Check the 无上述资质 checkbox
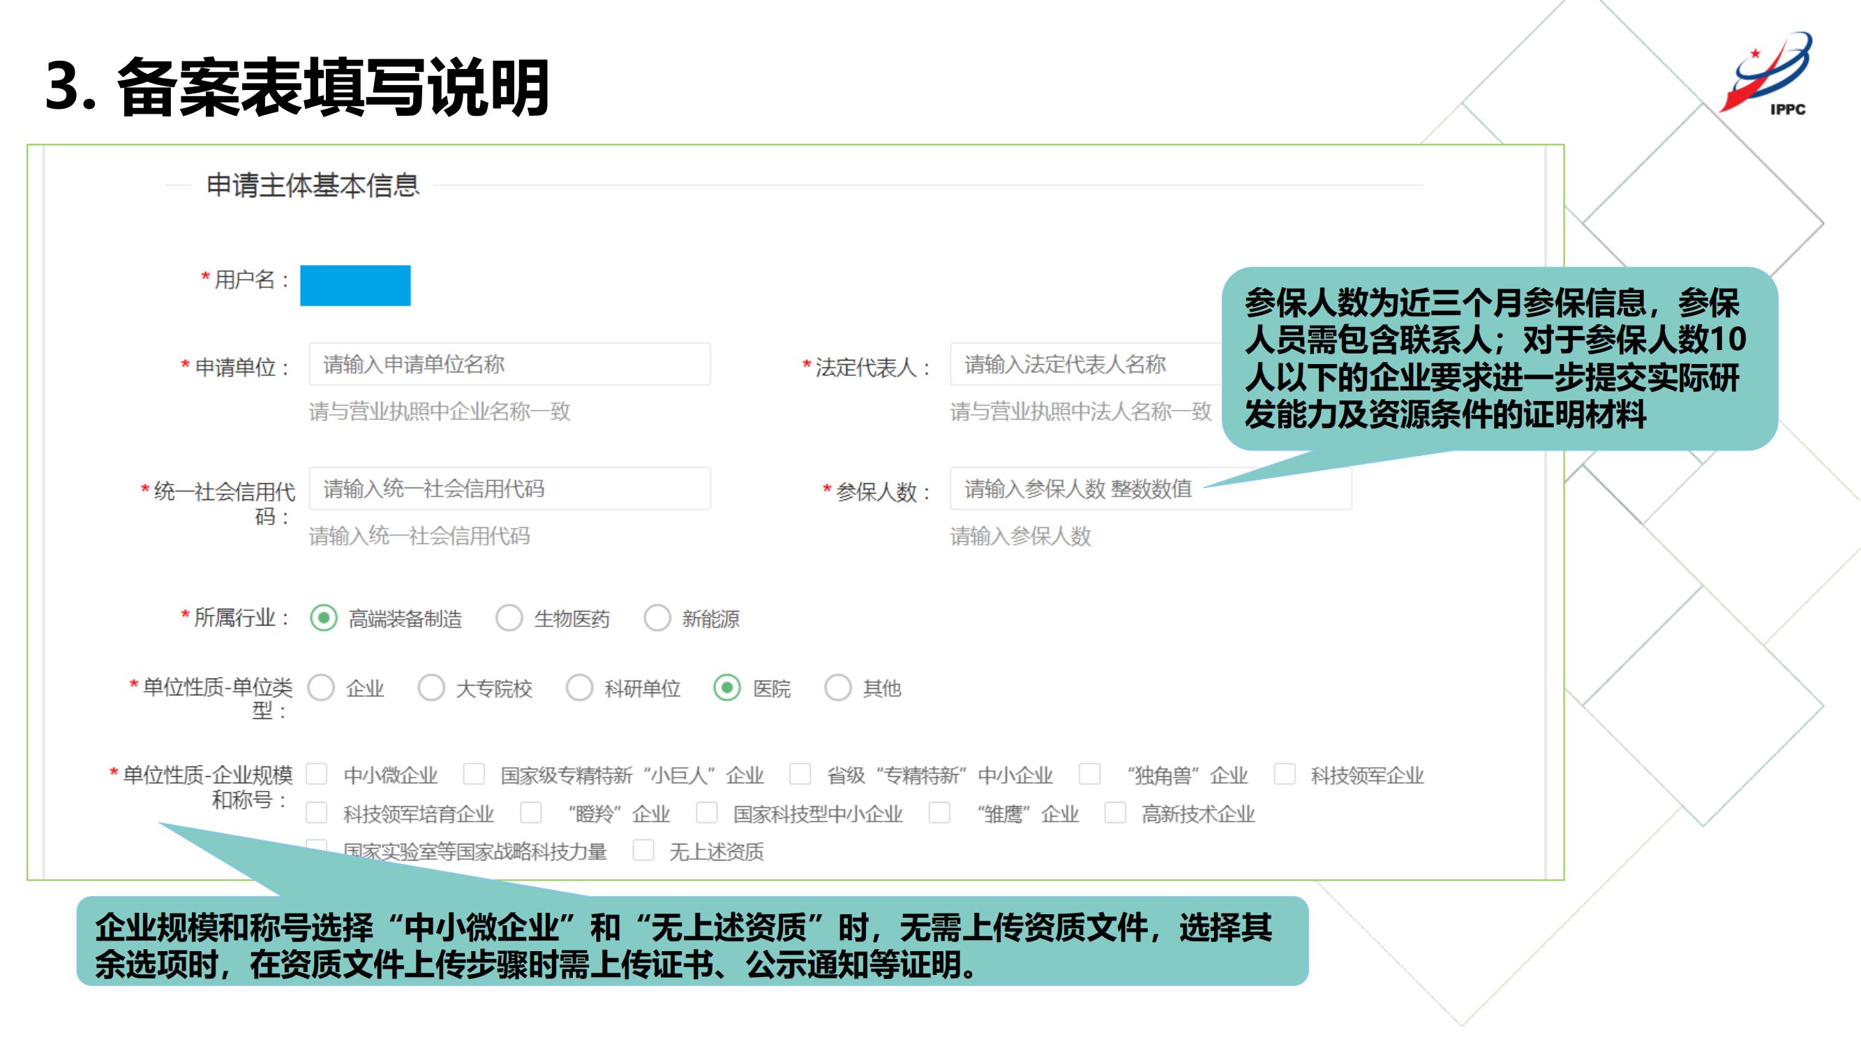Screen dimensions: 1861x1046 tap(643, 850)
